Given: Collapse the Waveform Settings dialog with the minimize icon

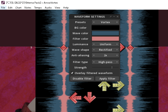Looking at the screenshot, I should point(114,17).
